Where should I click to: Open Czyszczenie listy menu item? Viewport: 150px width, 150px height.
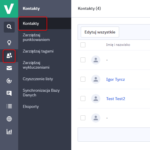(x=38, y=79)
